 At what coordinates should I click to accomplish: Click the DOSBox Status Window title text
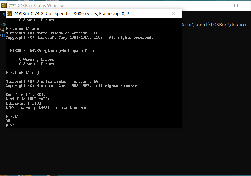36,6
